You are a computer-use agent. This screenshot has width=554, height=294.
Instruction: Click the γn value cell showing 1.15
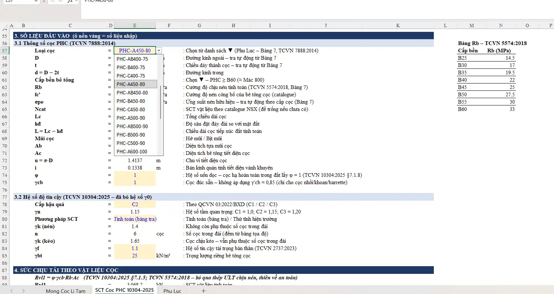[135, 212]
